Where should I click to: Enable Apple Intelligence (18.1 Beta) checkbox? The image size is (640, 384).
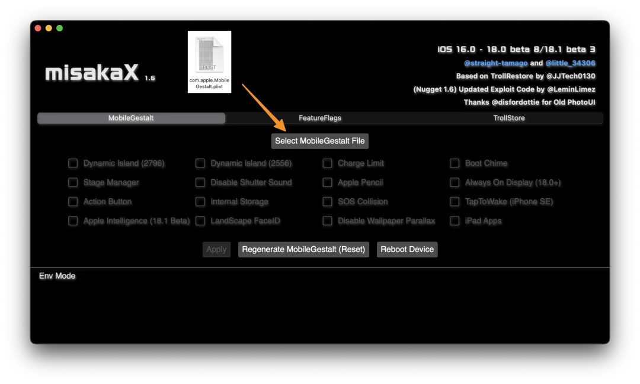click(73, 221)
